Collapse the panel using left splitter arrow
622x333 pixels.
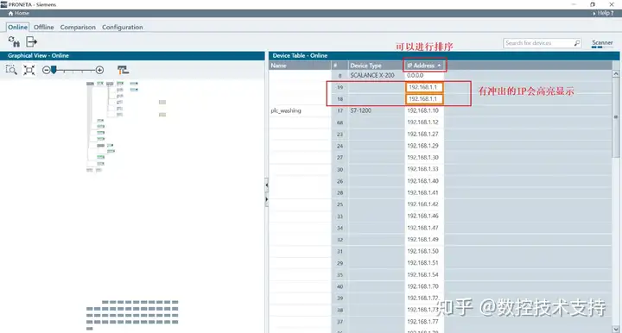267,185
